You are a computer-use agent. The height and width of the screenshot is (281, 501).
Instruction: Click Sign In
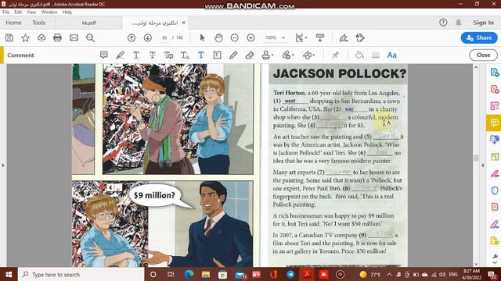point(484,23)
